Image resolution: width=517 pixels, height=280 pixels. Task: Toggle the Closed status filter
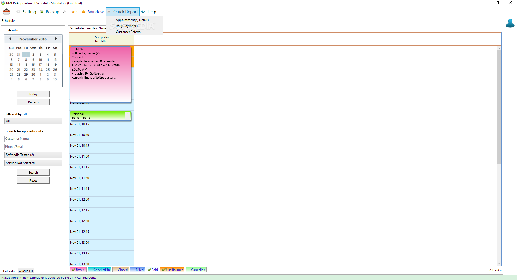121,270
